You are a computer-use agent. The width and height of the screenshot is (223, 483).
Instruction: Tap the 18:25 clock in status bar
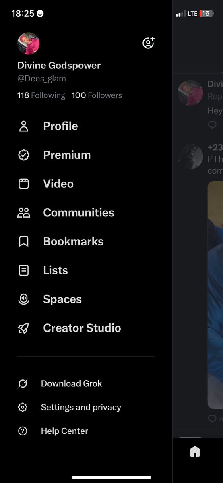click(23, 14)
